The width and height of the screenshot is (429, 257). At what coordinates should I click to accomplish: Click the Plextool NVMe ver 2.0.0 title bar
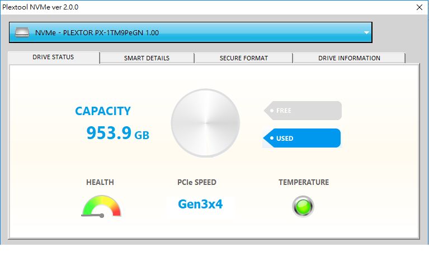tap(168, 7)
